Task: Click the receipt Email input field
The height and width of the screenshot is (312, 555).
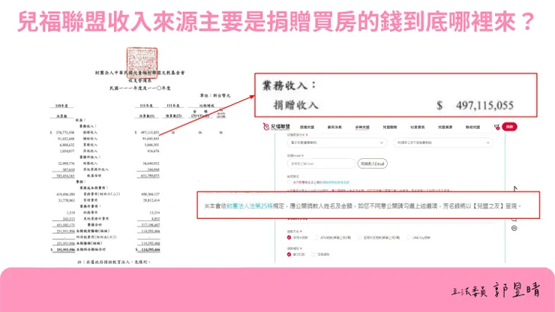Action: point(321,163)
